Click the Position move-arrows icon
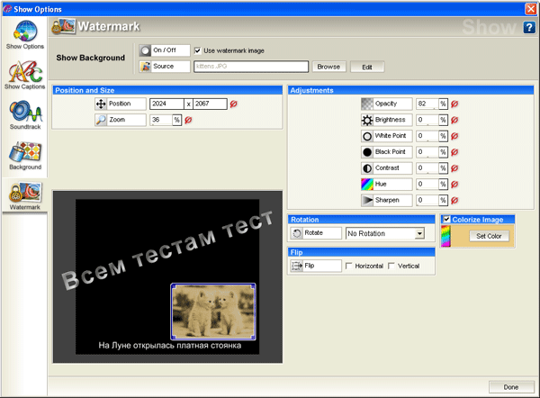Image resolution: width=540 pixels, height=398 pixels. pos(101,104)
